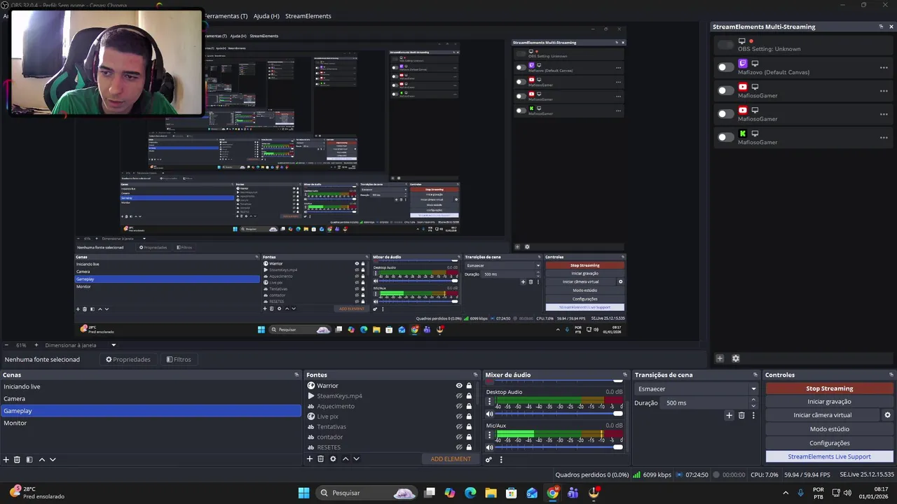Screen dimensions: 897x504
Task: Open Desktop Audio channel options menu
Action: pyautogui.click(x=489, y=402)
